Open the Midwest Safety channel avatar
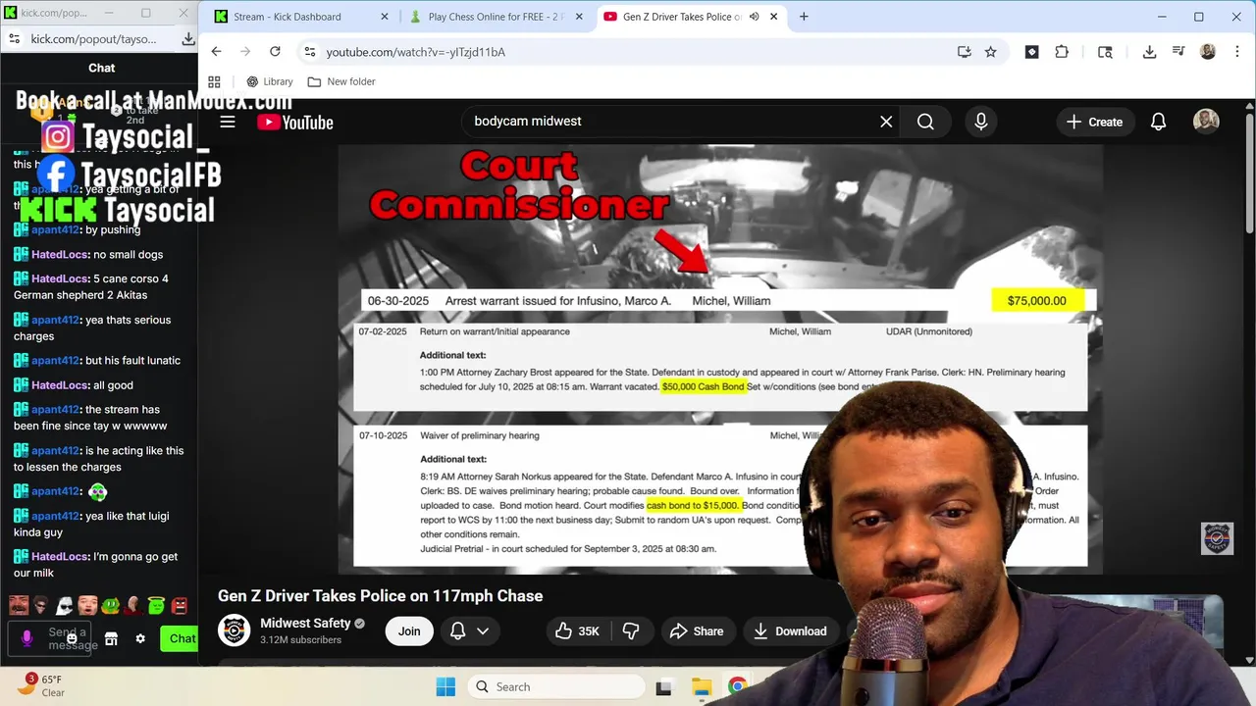This screenshot has height=706, width=1256. pos(234,630)
